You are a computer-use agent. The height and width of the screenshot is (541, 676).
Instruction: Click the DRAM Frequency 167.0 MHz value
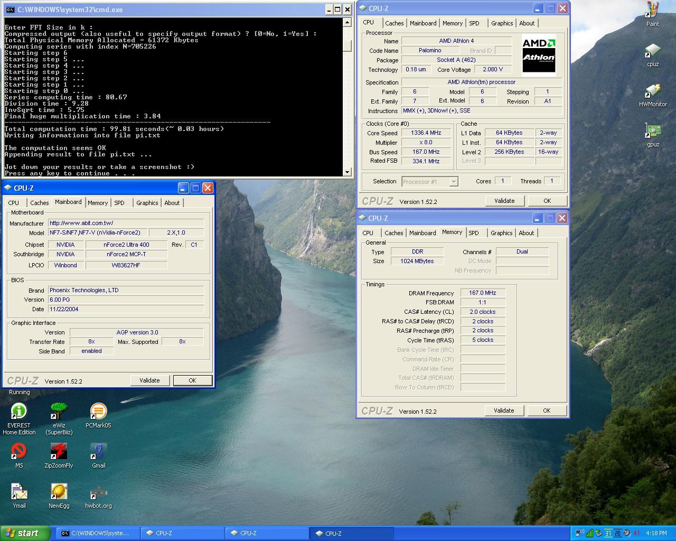pyautogui.click(x=483, y=293)
